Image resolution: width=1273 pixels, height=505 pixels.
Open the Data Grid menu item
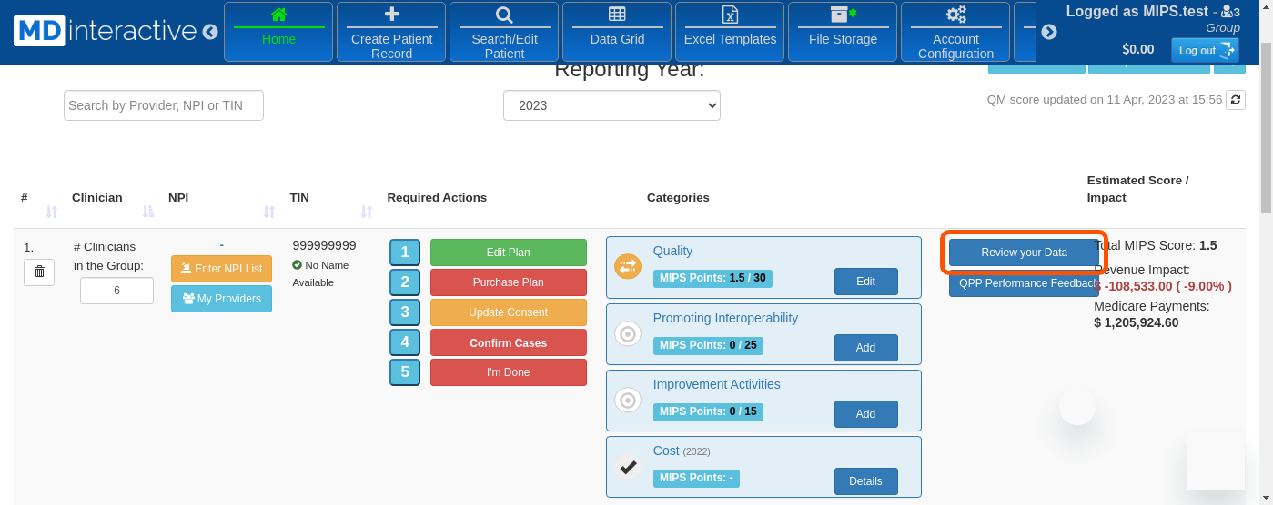[617, 32]
